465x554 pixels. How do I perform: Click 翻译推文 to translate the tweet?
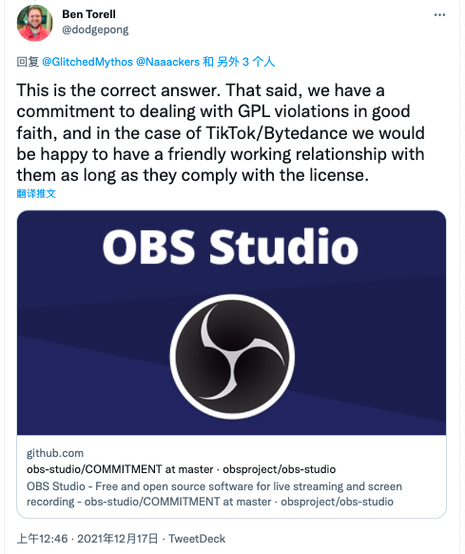pos(36,193)
